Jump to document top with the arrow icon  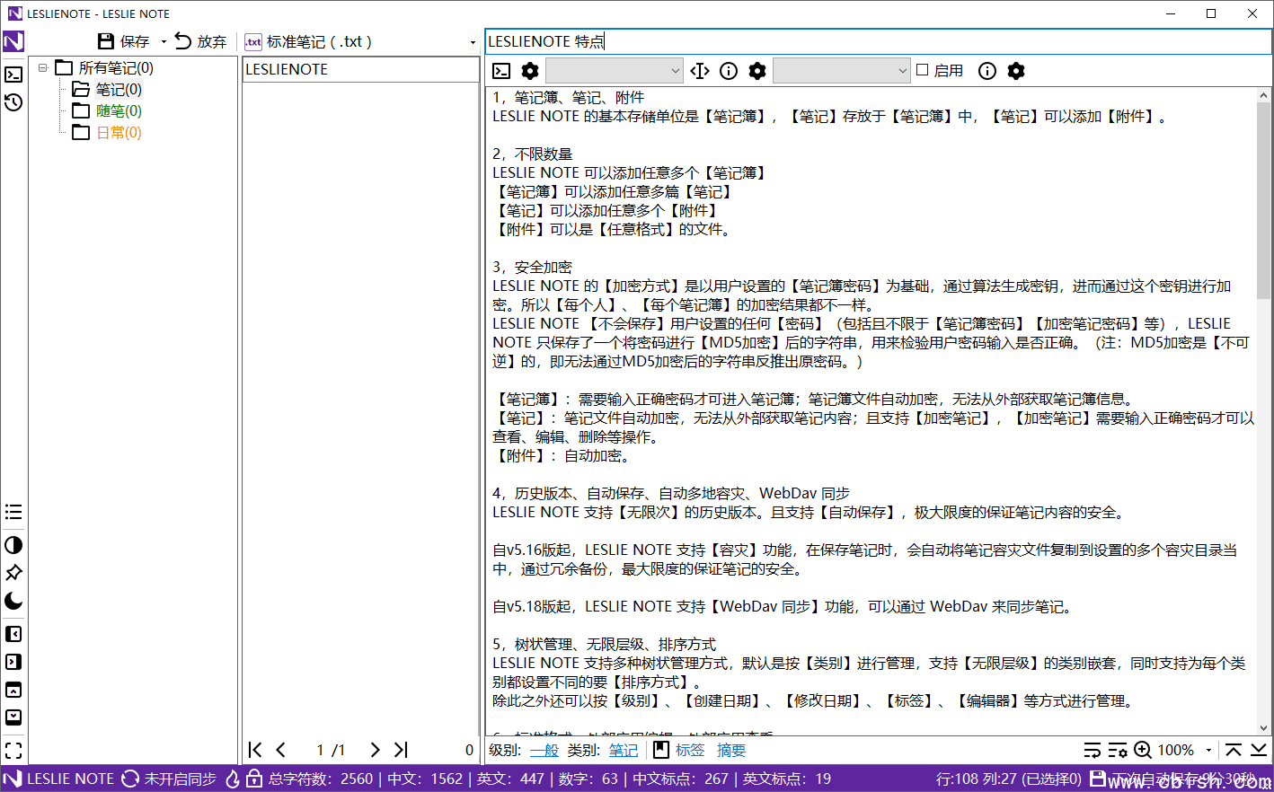point(1234,750)
